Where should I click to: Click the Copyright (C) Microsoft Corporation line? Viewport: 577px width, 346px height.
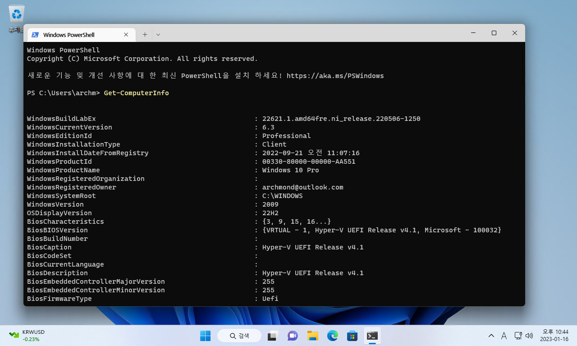tap(142, 59)
